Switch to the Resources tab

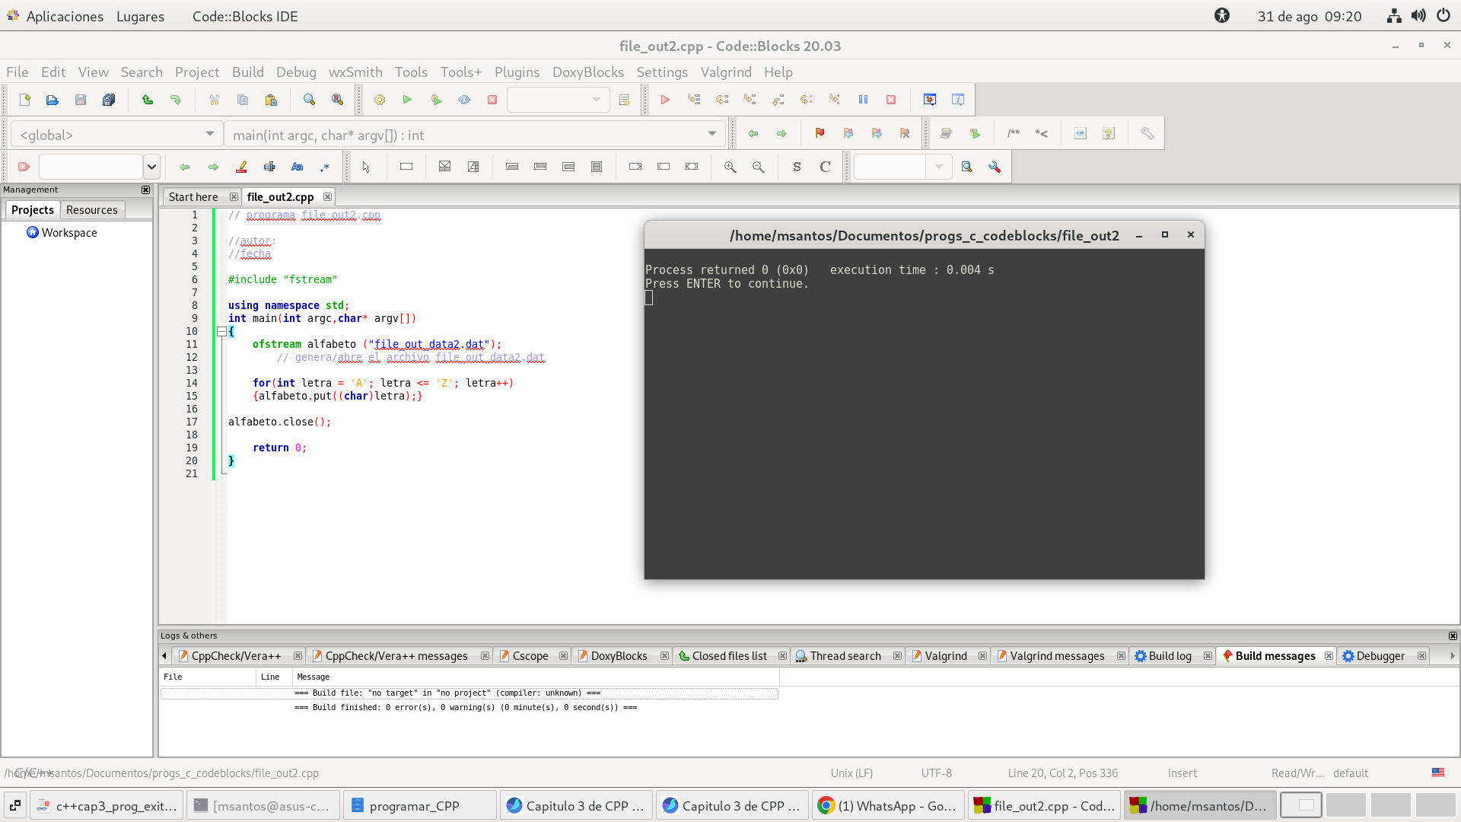click(91, 210)
